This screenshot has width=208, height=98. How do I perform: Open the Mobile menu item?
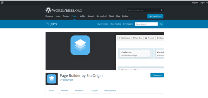point(82,16)
